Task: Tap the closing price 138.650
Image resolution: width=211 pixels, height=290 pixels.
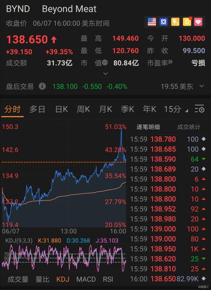Action: pyautogui.click(x=27, y=39)
